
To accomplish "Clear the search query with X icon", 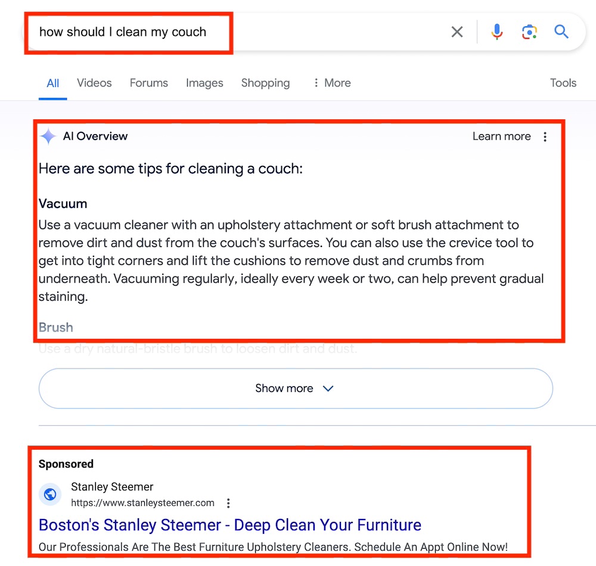I will [x=457, y=32].
